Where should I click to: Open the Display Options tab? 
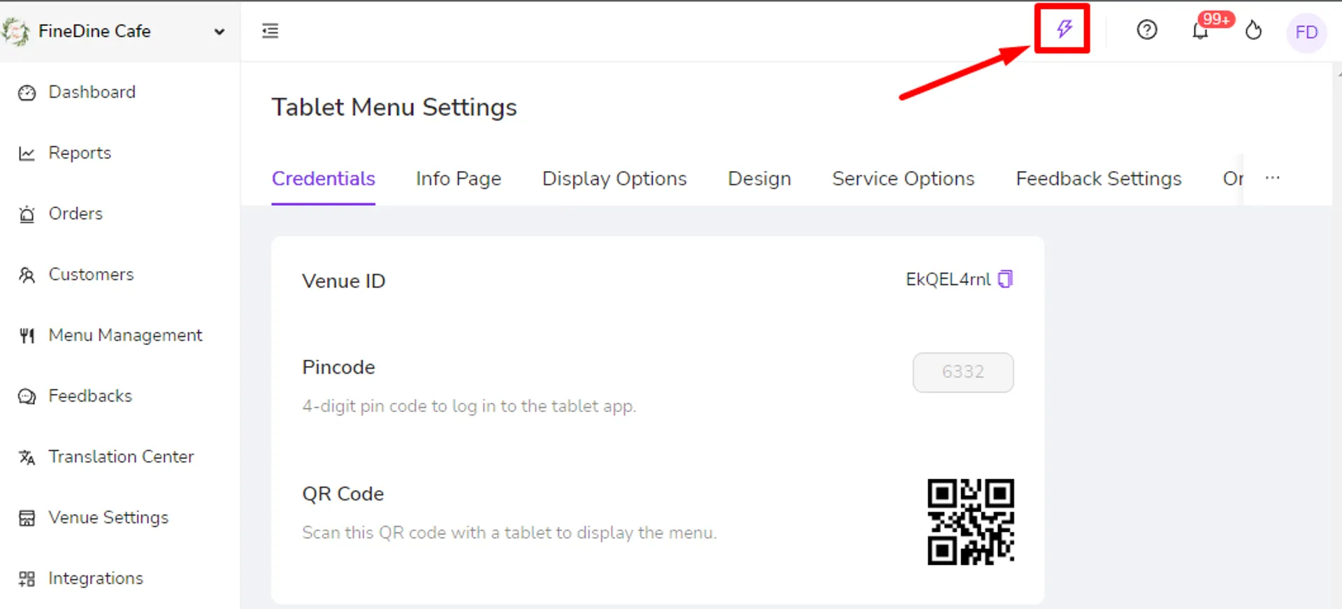(614, 179)
